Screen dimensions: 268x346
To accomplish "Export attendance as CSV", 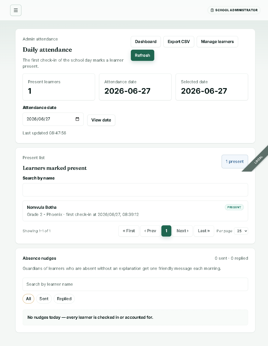I will (x=179, y=41).
